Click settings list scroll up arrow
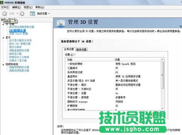 162,59
